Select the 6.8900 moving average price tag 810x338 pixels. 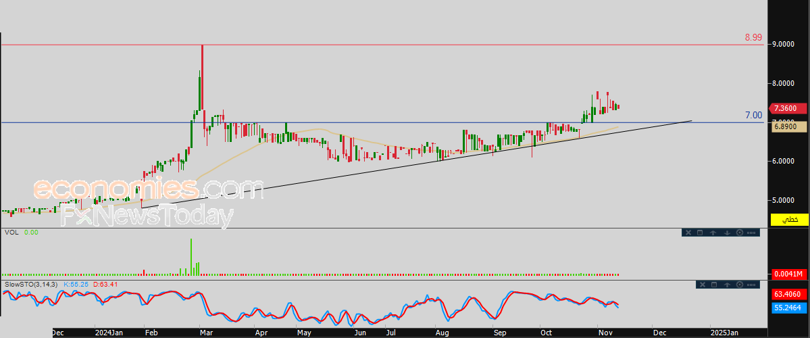click(789, 126)
